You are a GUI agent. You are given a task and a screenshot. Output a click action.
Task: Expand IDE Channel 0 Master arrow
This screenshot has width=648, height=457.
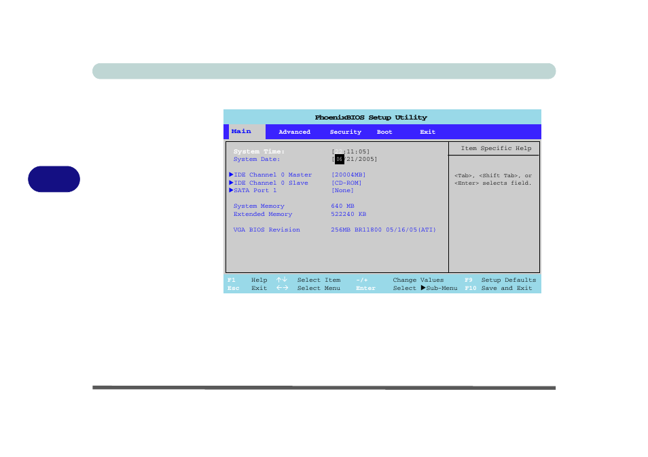231,175
